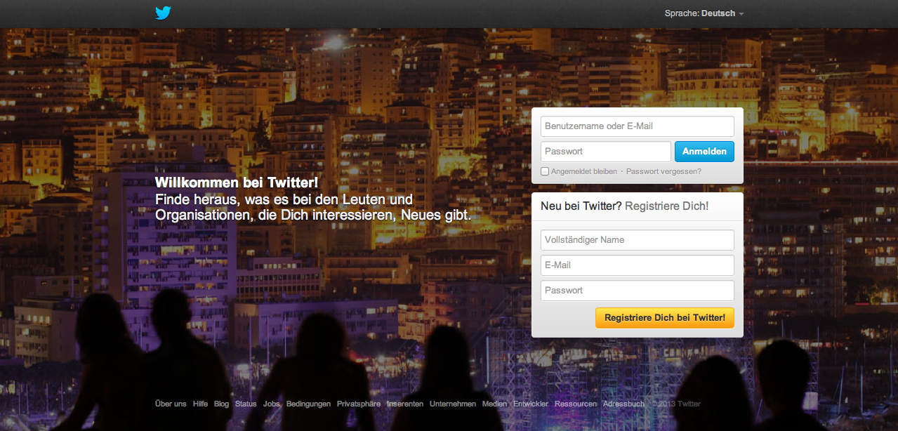This screenshot has width=898, height=431.
Task: Click the Registriere Dich bei Twitter! button
Action: tap(665, 317)
